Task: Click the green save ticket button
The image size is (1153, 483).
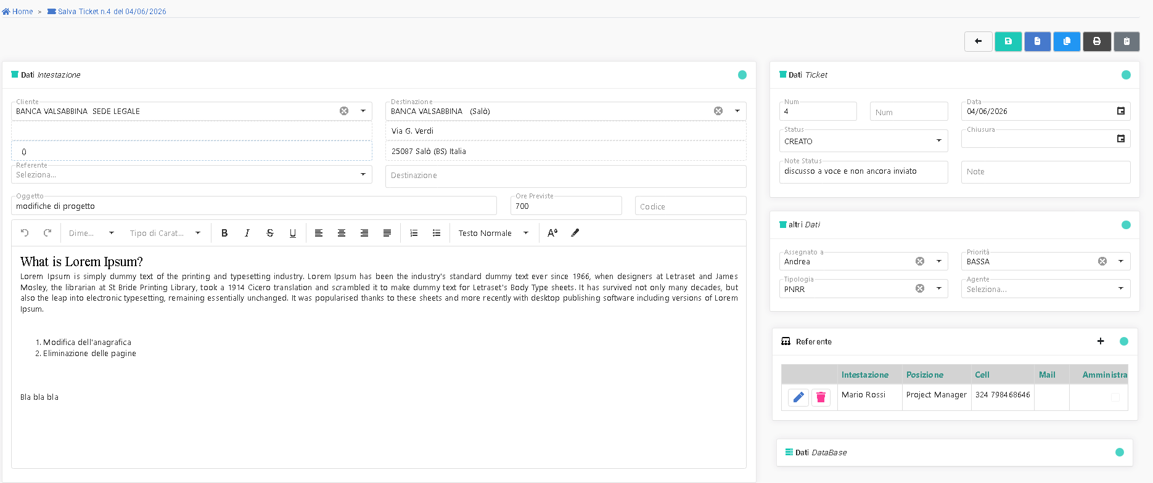Action: [1008, 41]
